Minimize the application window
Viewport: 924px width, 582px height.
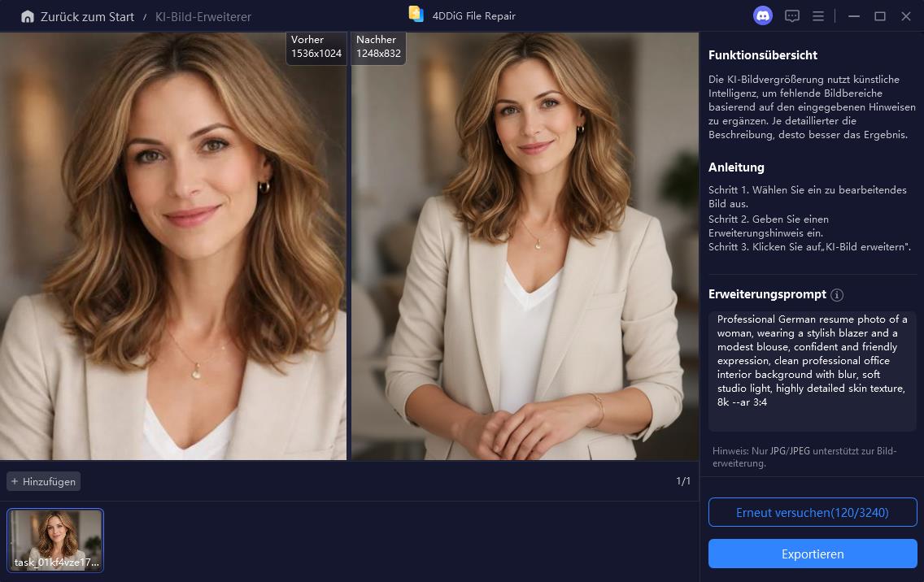click(x=854, y=16)
